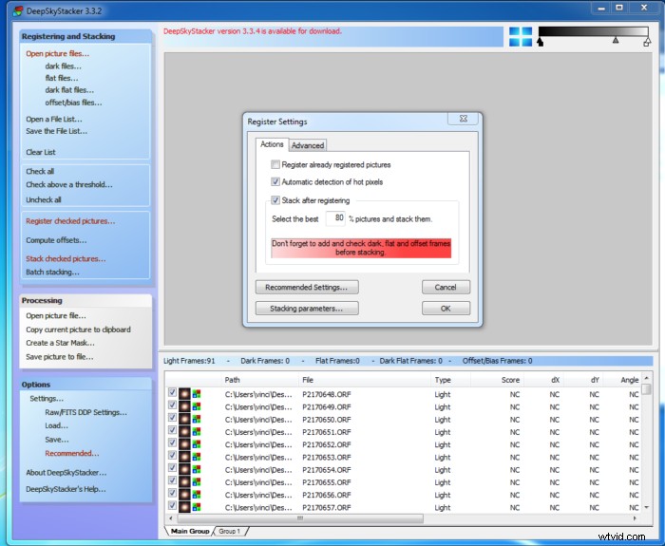The width and height of the screenshot is (665, 546).
Task: Open Stacking parameters... dialog
Action: [306, 309]
